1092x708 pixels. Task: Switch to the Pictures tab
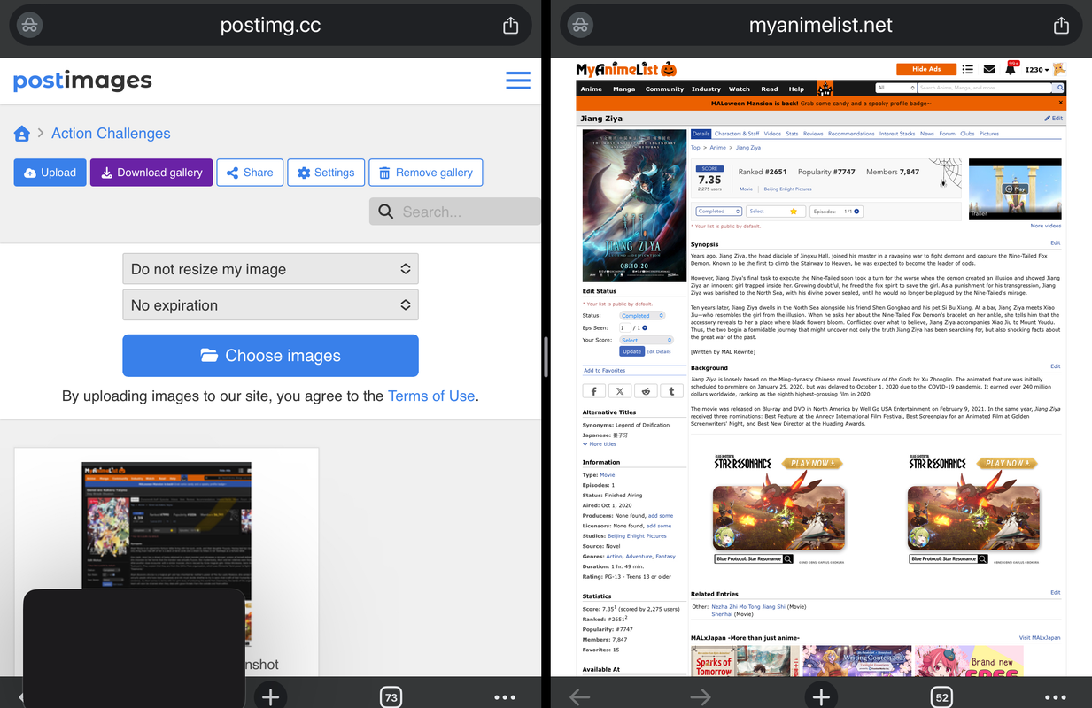989,134
